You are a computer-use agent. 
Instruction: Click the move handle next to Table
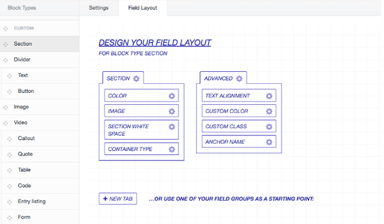click(x=10, y=171)
